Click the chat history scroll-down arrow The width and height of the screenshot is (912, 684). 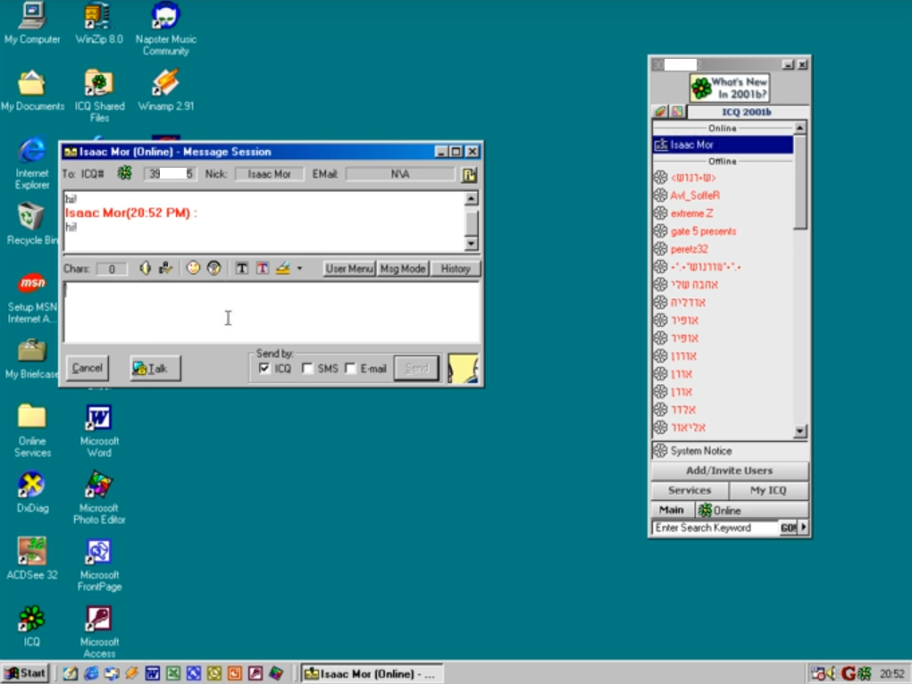[x=472, y=243]
